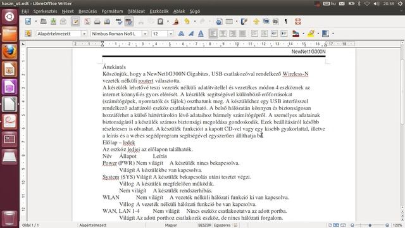Toggle BESZÚR insert mode in status bar
This screenshot has height=228, width=405.
204,225
